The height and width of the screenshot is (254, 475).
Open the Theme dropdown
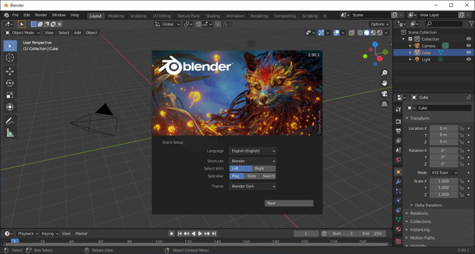tap(252, 187)
